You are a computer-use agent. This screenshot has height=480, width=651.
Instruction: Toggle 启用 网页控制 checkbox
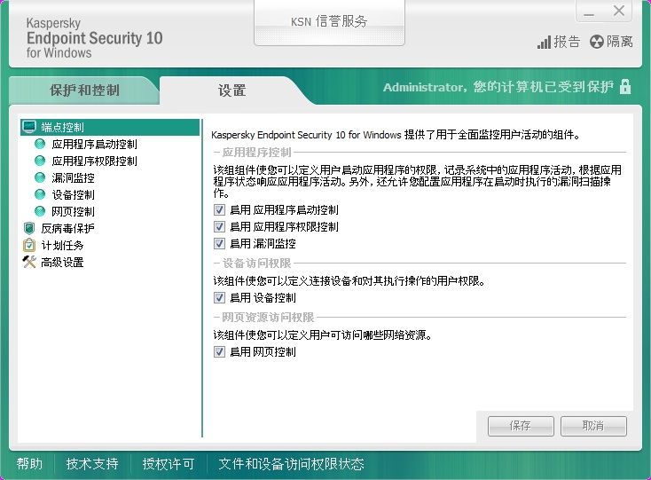[219, 352]
